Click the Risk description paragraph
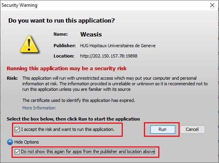Image resolution: width=219 pixels, height=163 pixels. point(115,84)
